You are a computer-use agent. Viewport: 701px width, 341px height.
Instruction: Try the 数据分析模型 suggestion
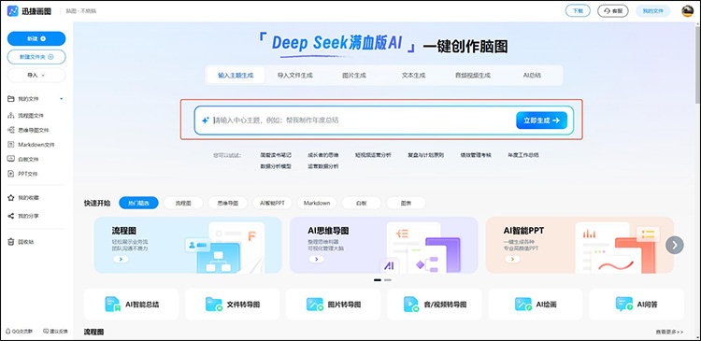(x=276, y=166)
